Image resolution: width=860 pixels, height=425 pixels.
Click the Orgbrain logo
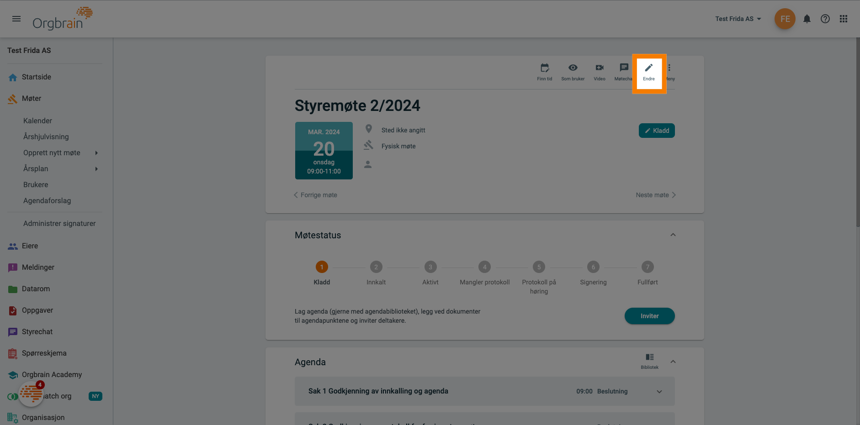62,19
